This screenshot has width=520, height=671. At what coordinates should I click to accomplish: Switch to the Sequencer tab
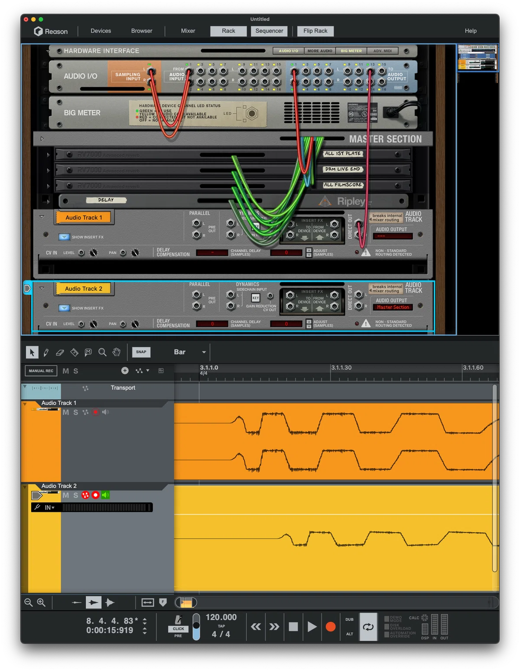click(x=269, y=31)
